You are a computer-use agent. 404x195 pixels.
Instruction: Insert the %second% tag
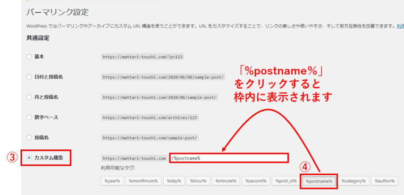pyautogui.click(x=256, y=181)
